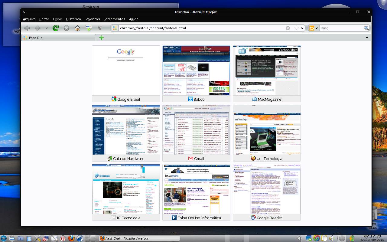The width and height of the screenshot is (387, 242).
Task: Open the Ferramentas menu
Action: click(x=114, y=19)
